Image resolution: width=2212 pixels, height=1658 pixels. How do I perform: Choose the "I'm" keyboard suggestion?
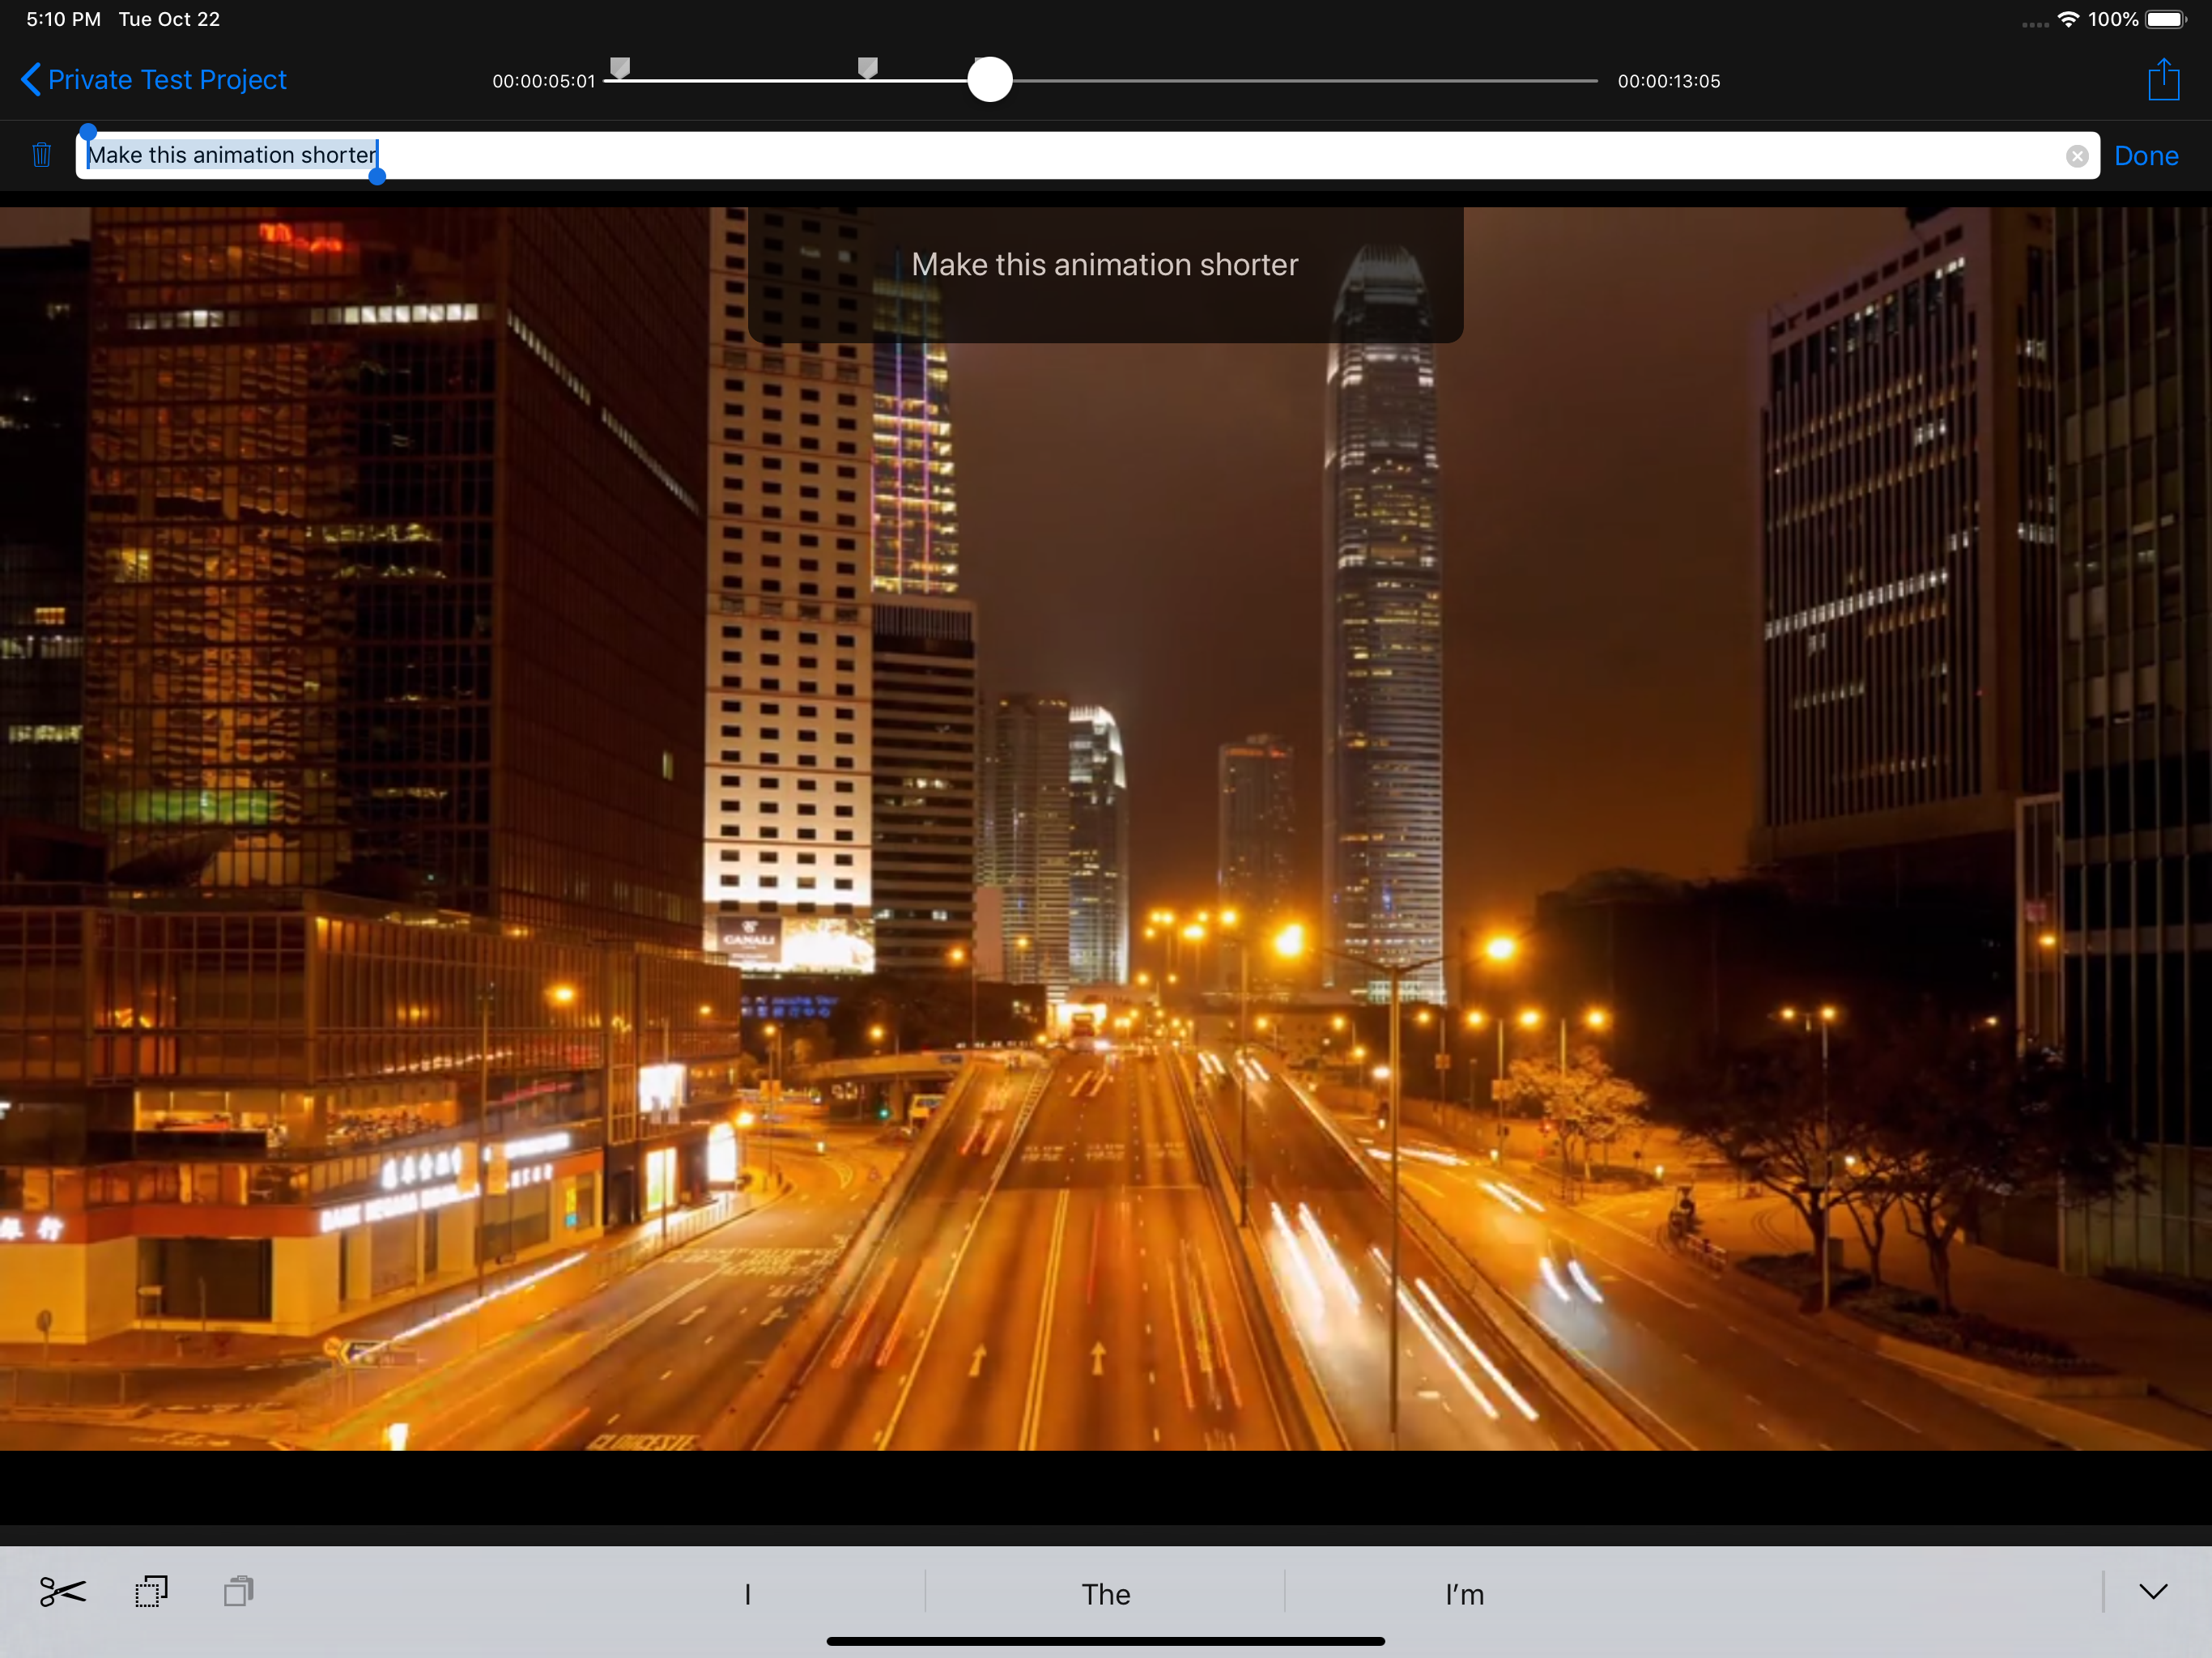1464,1594
